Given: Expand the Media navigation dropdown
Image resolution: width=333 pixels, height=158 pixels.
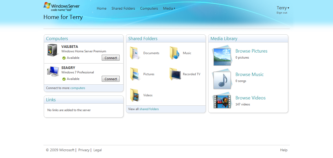Looking at the screenshot, I should (x=169, y=8).
